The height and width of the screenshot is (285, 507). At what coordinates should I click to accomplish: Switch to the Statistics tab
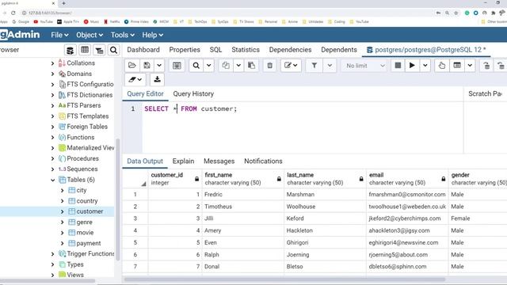246,50
